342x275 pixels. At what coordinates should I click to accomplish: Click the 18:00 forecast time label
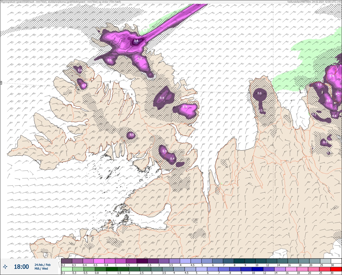(21, 267)
